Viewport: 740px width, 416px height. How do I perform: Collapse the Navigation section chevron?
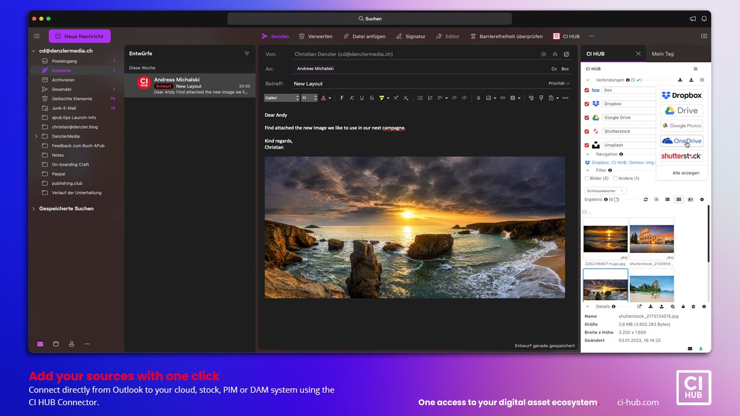coord(588,154)
